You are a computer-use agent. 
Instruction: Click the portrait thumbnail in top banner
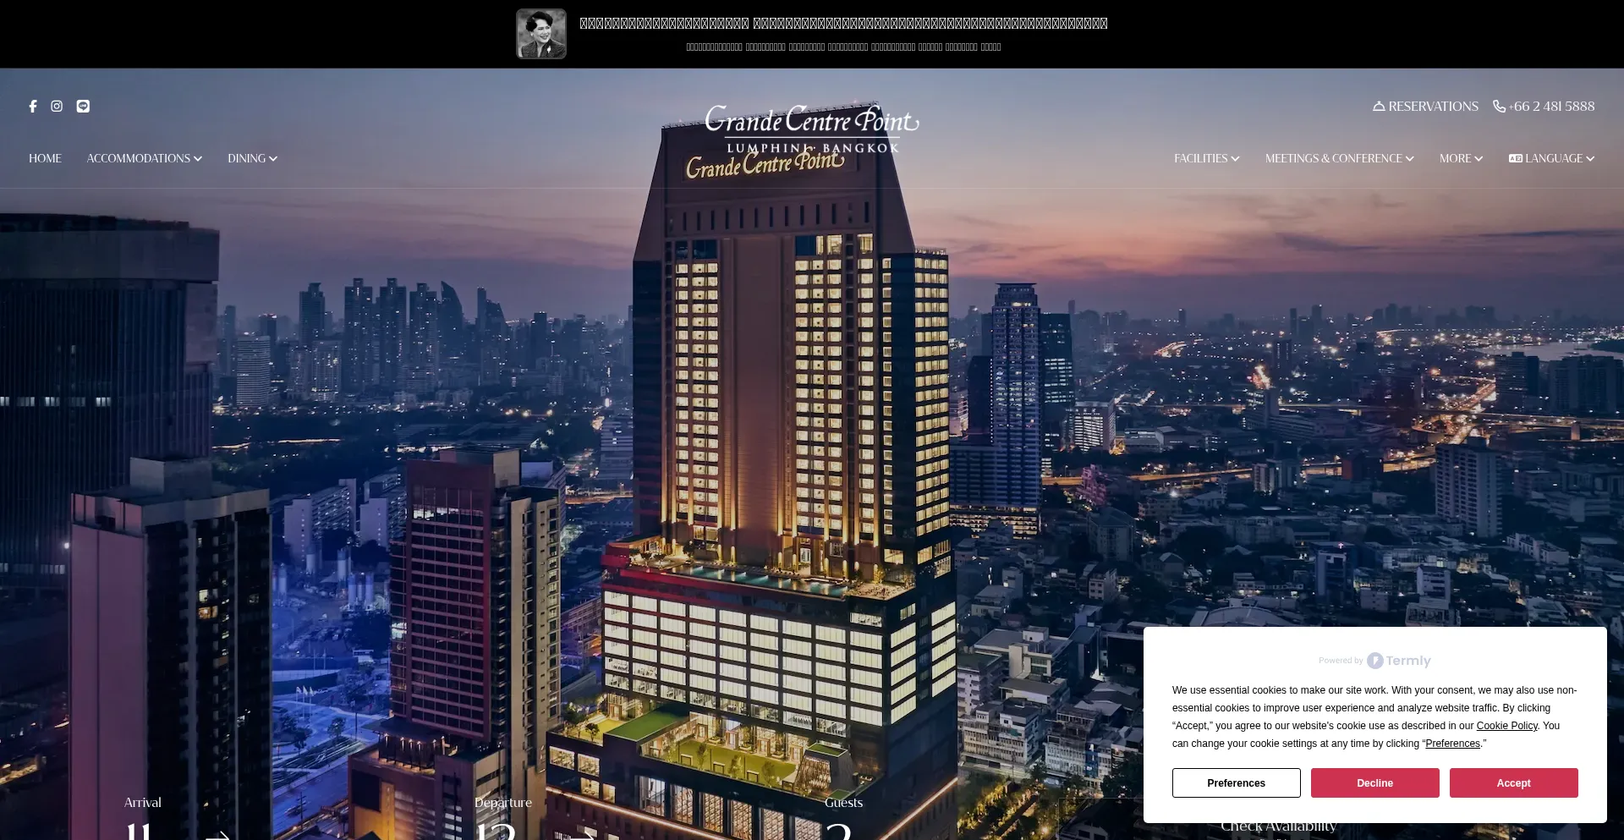tap(541, 34)
